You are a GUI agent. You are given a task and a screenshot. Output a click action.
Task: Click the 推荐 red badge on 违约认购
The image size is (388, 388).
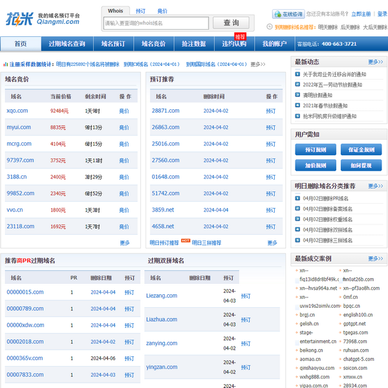click(241, 37)
